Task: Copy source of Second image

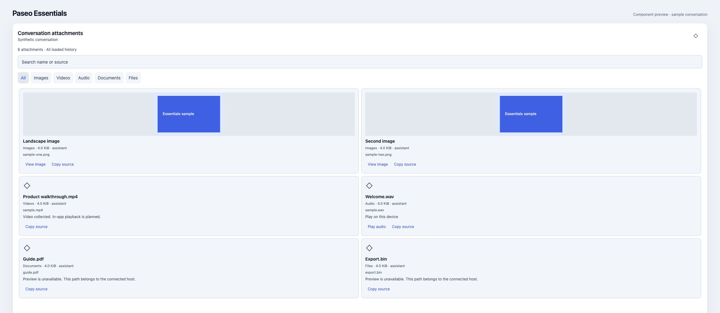Action: (x=405, y=164)
